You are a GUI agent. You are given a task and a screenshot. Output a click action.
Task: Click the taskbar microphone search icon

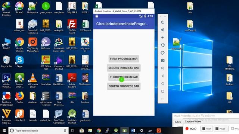pos(65,131)
